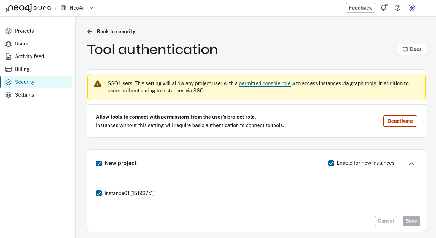The height and width of the screenshot is (238, 436).
Task: Uncheck the New project checkbox
Action: coord(99,163)
